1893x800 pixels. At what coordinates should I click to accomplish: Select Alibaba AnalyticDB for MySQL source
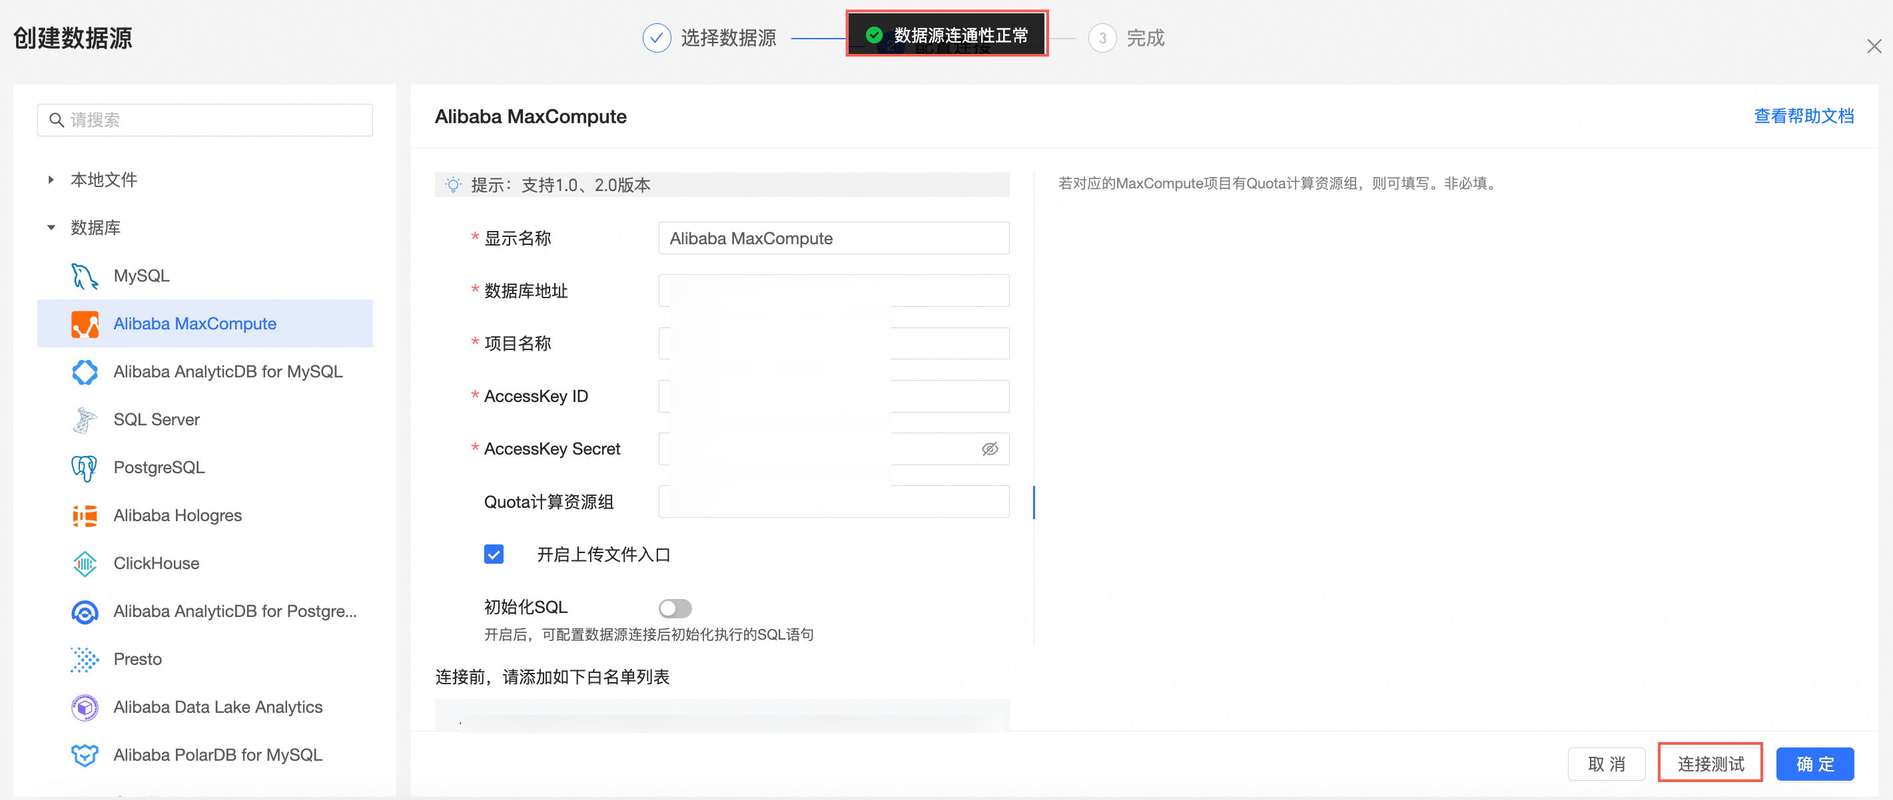(227, 372)
